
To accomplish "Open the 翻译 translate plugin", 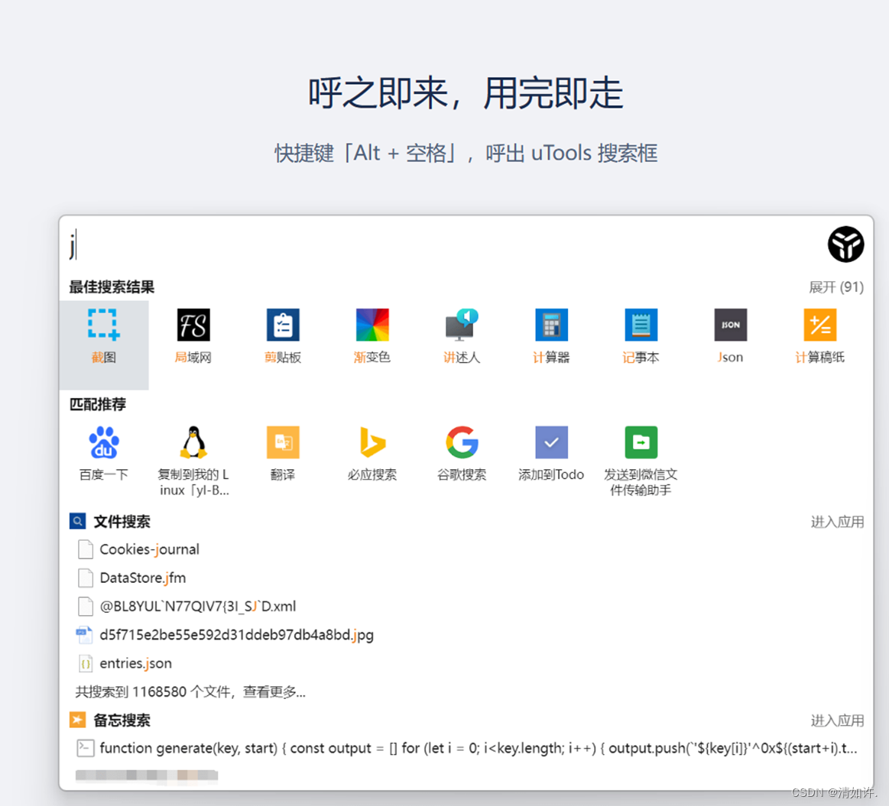I will [283, 454].
